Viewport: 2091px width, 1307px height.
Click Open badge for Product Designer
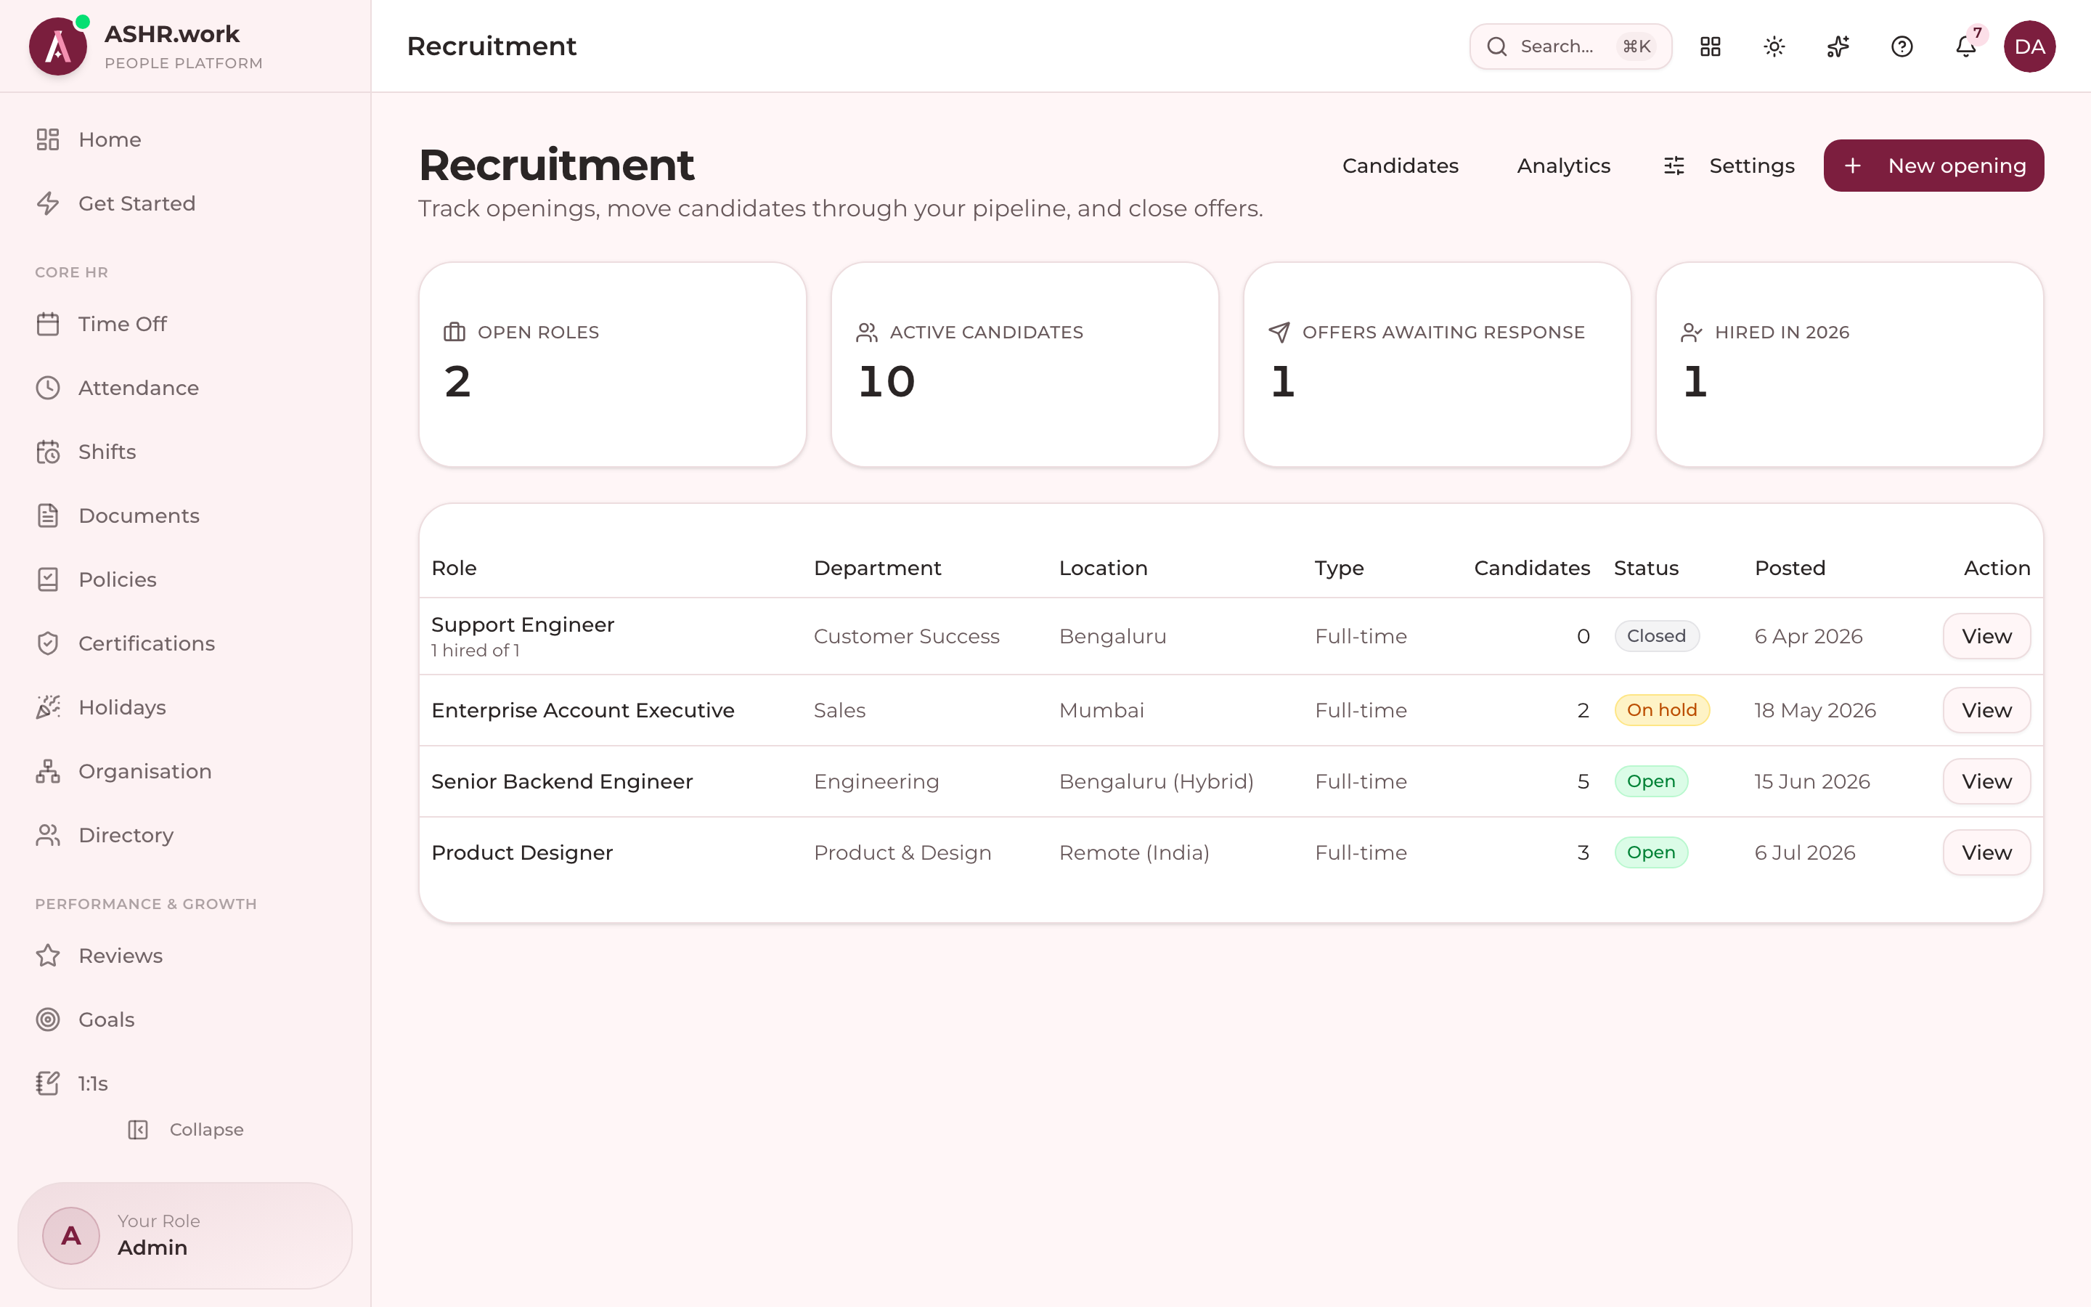coord(1650,853)
